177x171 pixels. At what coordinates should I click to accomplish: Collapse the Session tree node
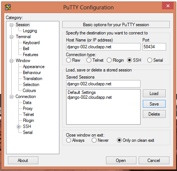(11, 25)
